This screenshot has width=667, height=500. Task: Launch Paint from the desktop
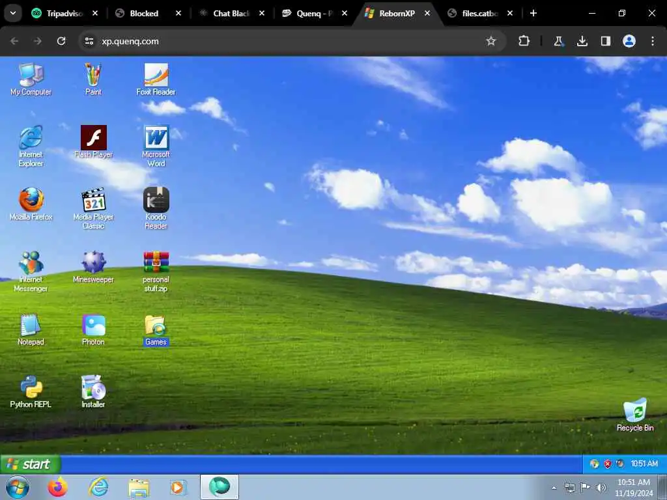pyautogui.click(x=93, y=79)
